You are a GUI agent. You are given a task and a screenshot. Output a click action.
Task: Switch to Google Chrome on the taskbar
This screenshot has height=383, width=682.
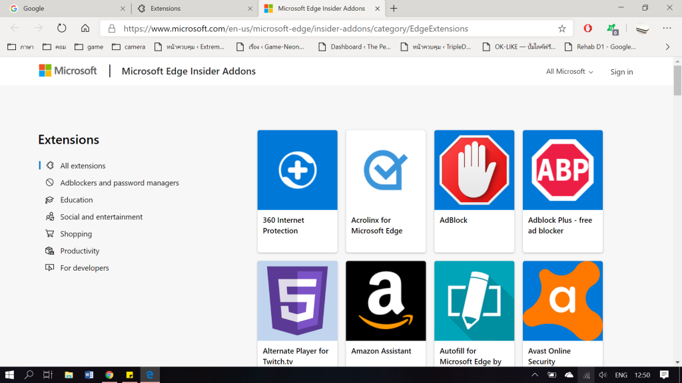point(109,375)
